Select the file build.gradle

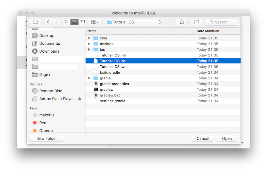click(x=163, y=72)
